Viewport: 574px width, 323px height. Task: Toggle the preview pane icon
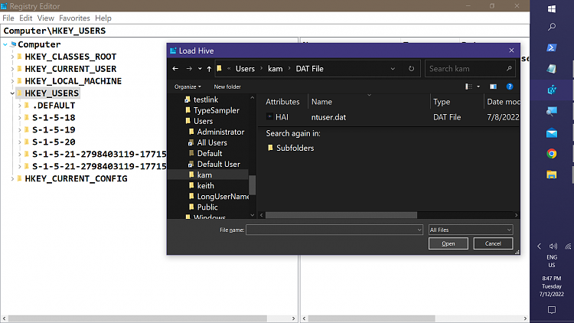pos(493,86)
